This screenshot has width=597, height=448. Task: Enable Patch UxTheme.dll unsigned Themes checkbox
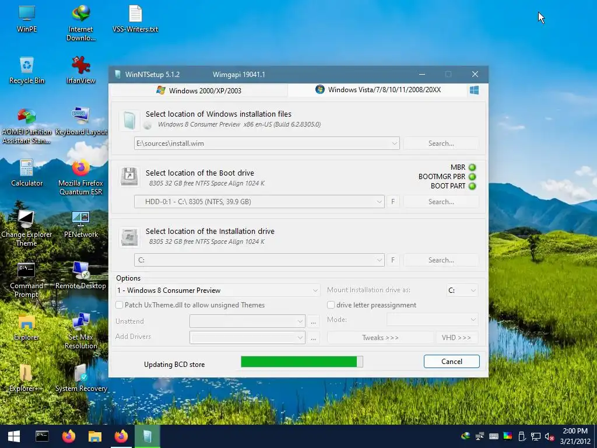[x=119, y=304]
